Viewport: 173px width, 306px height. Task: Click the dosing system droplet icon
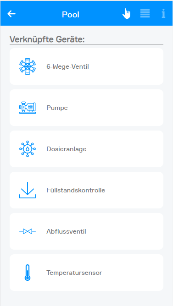click(28, 149)
